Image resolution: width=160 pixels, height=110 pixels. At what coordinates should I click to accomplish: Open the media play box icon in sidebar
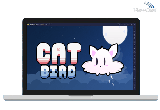coord(134,38)
